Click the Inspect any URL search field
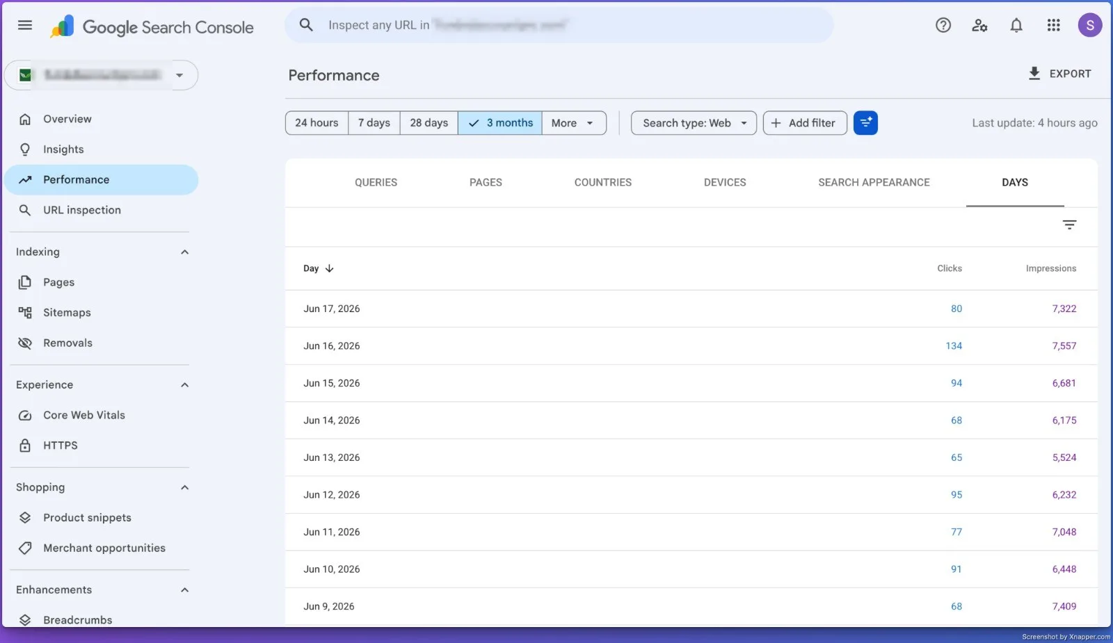The image size is (1113, 643). 559,25
